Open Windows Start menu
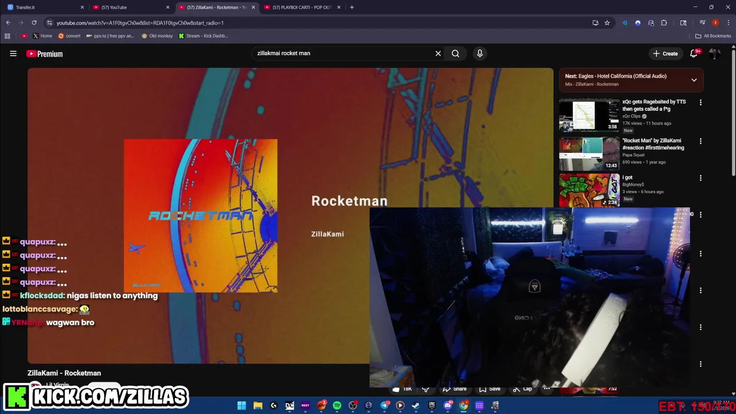 (x=241, y=405)
